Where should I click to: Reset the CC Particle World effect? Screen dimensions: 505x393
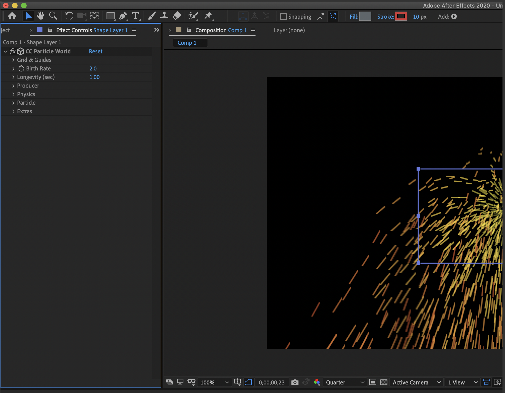[95, 51]
